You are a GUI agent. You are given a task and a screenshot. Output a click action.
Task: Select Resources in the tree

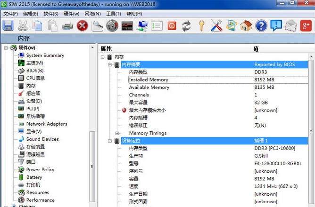click(38, 192)
